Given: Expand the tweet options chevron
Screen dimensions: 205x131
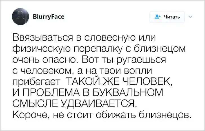Looking at the screenshot, I should click(190, 16).
